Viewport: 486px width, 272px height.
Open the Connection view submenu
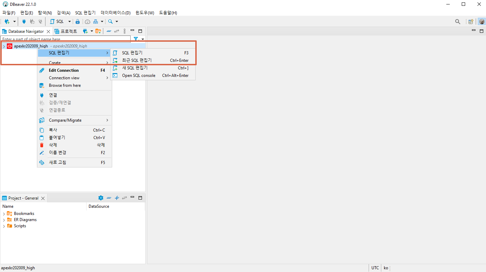point(74,78)
